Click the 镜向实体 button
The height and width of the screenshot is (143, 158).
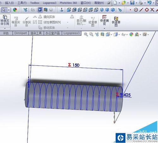47,17
